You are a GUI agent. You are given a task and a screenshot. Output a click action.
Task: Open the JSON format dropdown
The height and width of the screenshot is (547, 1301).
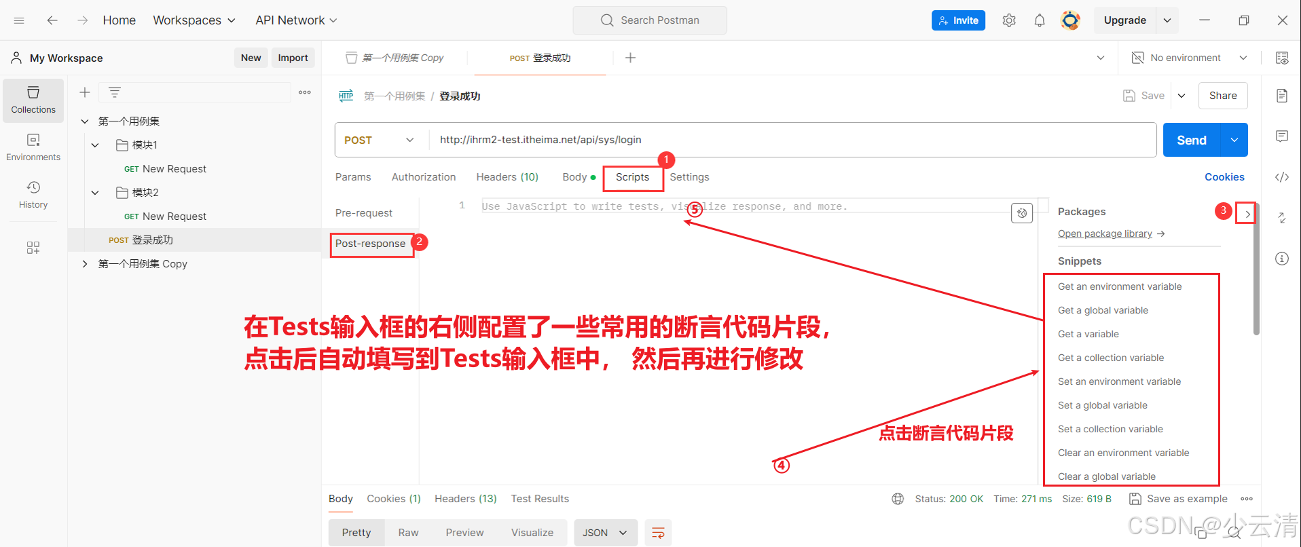[606, 533]
